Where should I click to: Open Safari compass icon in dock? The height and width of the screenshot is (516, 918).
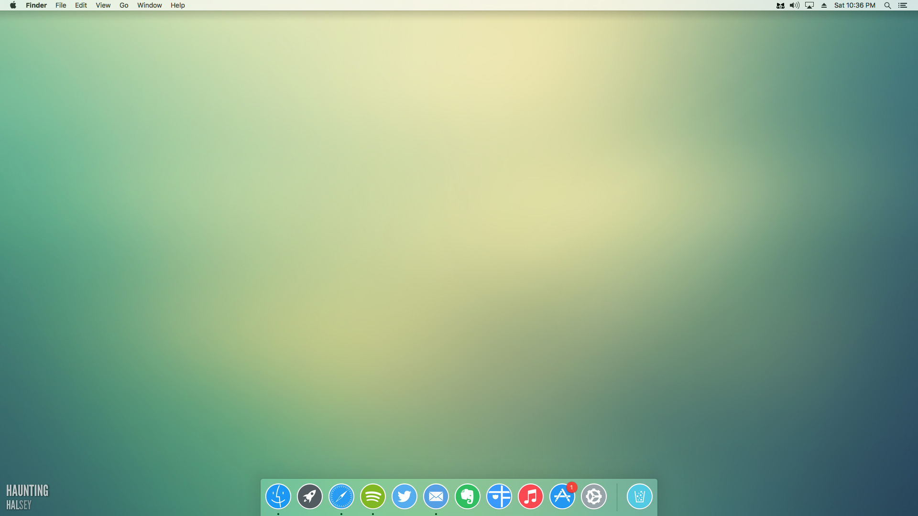(341, 496)
